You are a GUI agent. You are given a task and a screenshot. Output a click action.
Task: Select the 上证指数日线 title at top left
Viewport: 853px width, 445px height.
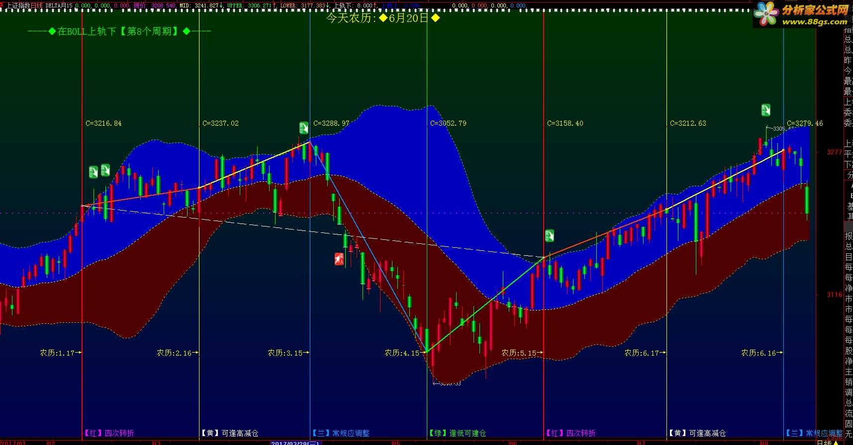coord(24,5)
